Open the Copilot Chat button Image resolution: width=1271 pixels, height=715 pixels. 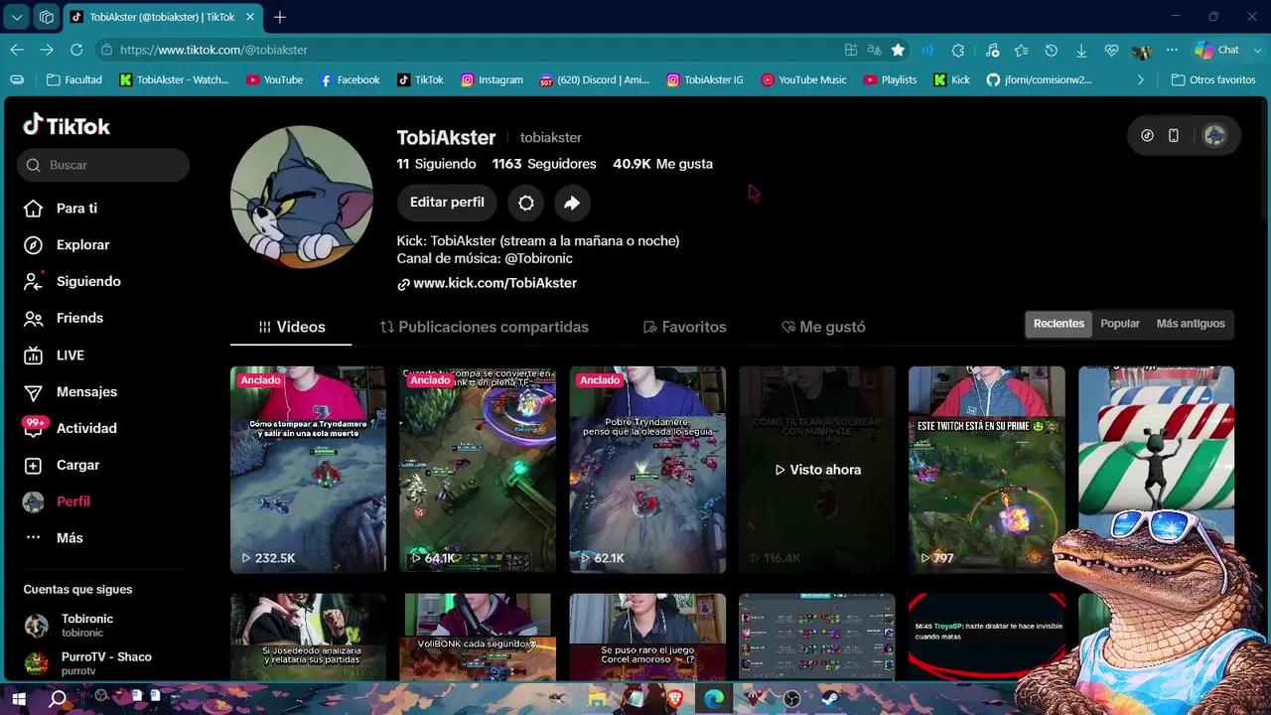coord(1217,50)
